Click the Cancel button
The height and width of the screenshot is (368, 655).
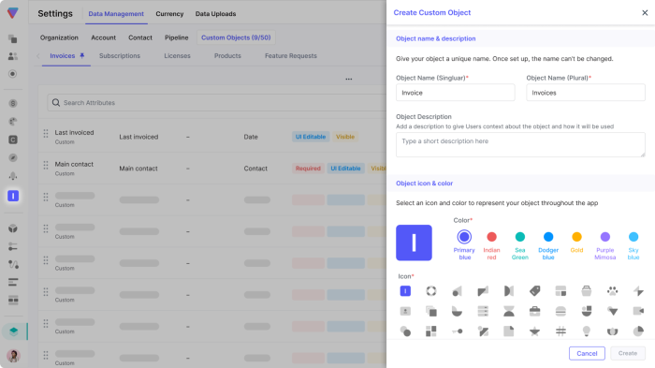click(587, 353)
